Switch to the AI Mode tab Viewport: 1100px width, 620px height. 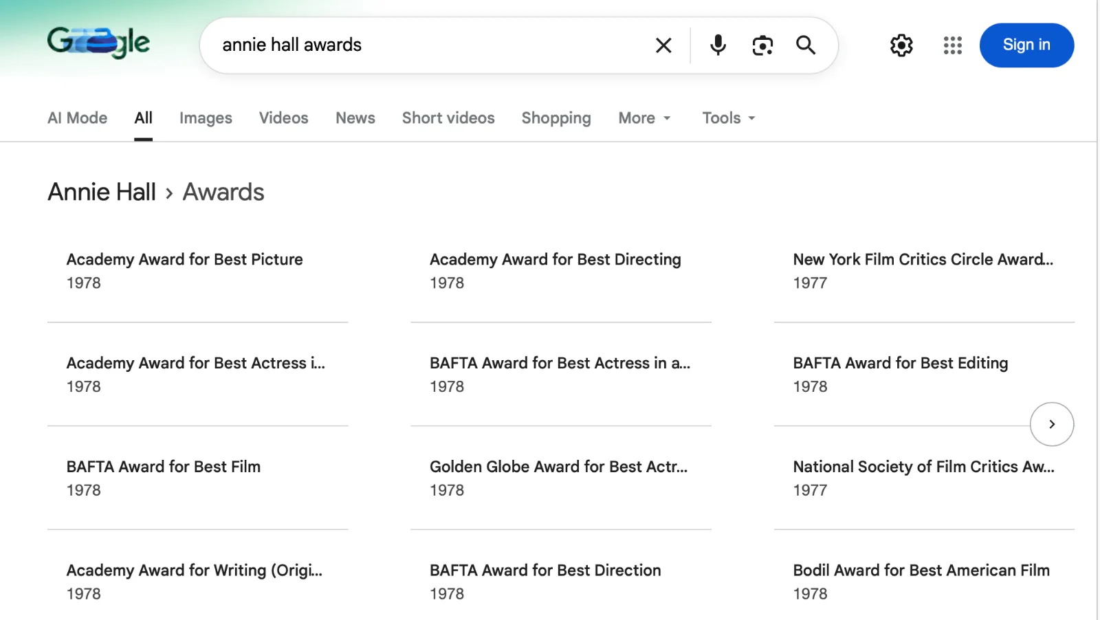tap(77, 118)
